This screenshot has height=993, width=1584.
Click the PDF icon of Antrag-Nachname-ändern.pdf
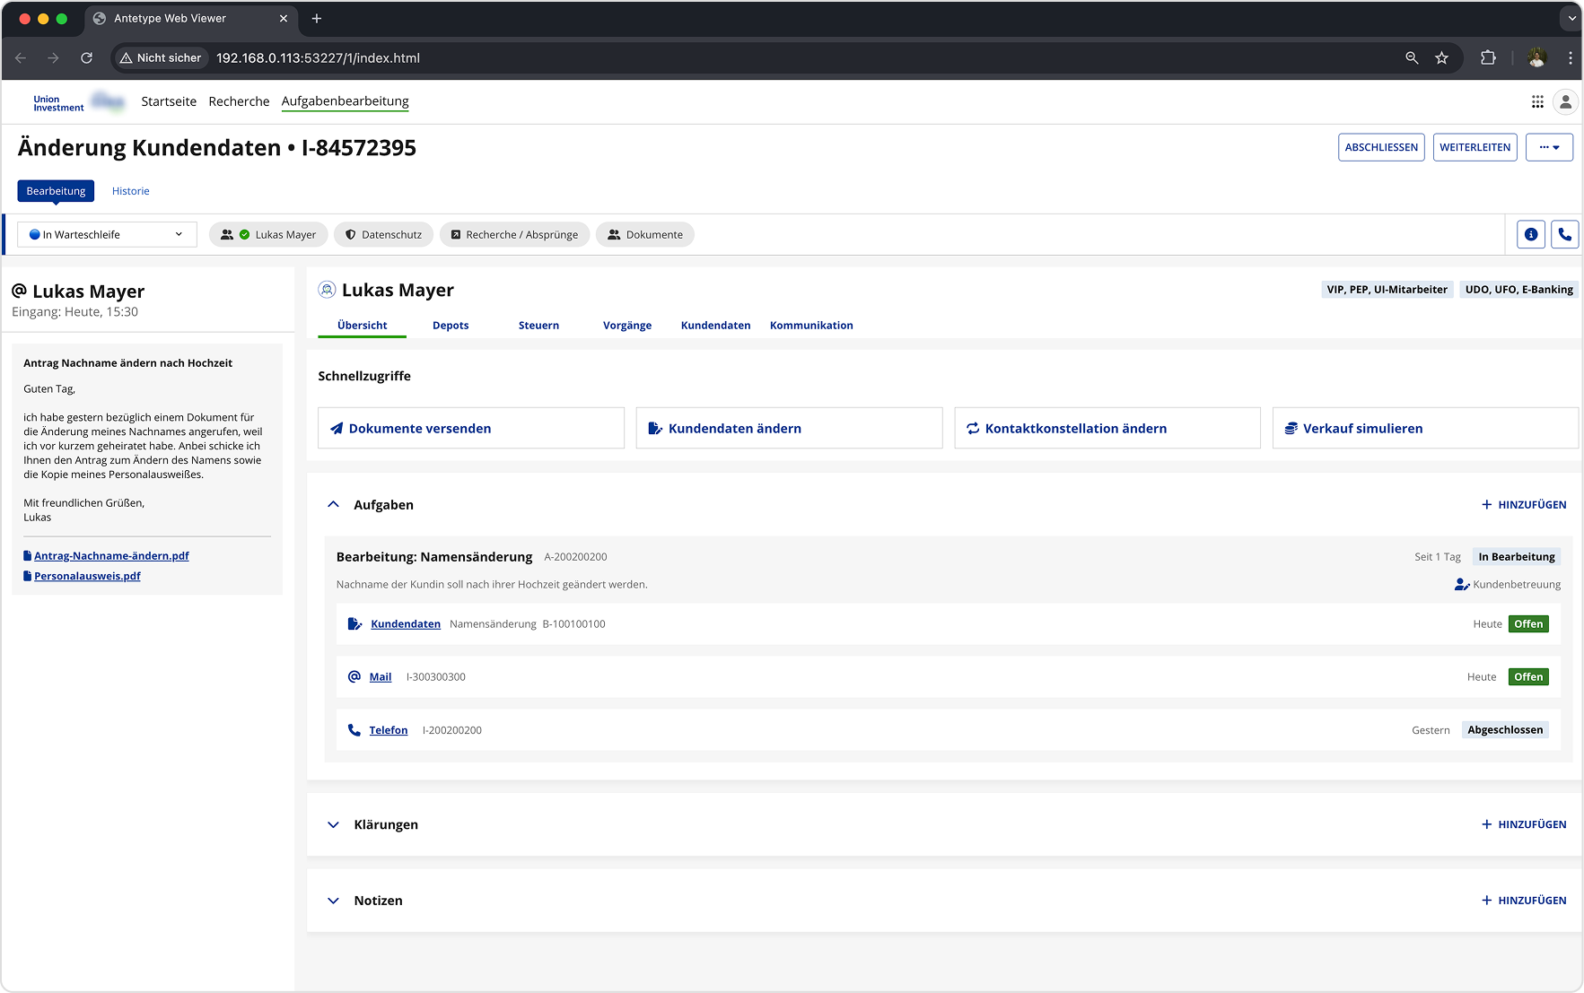click(27, 556)
